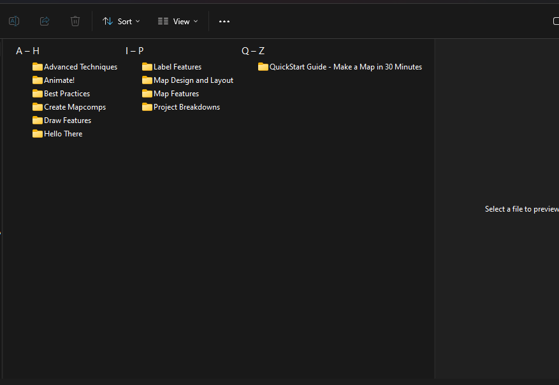Select the Advanced Techniques folder
The width and height of the screenshot is (559, 385).
(x=80, y=67)
